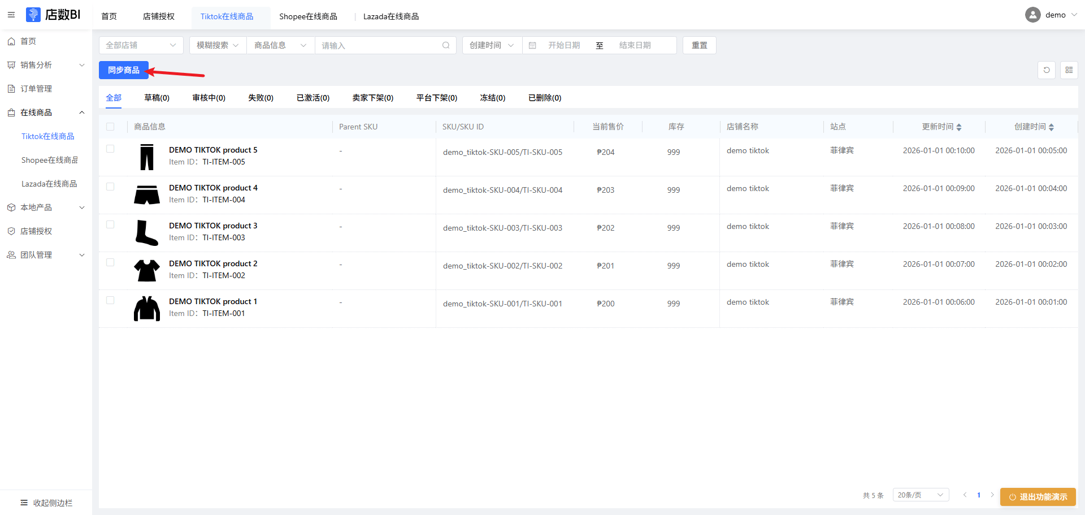
Task: Sort by 创建时间 column sort icon
Action: [1051, 127]
